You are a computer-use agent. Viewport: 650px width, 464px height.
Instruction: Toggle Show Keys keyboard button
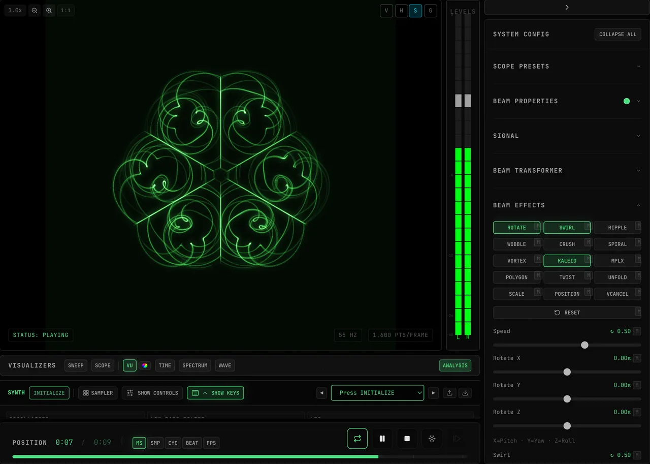point(215,393)
